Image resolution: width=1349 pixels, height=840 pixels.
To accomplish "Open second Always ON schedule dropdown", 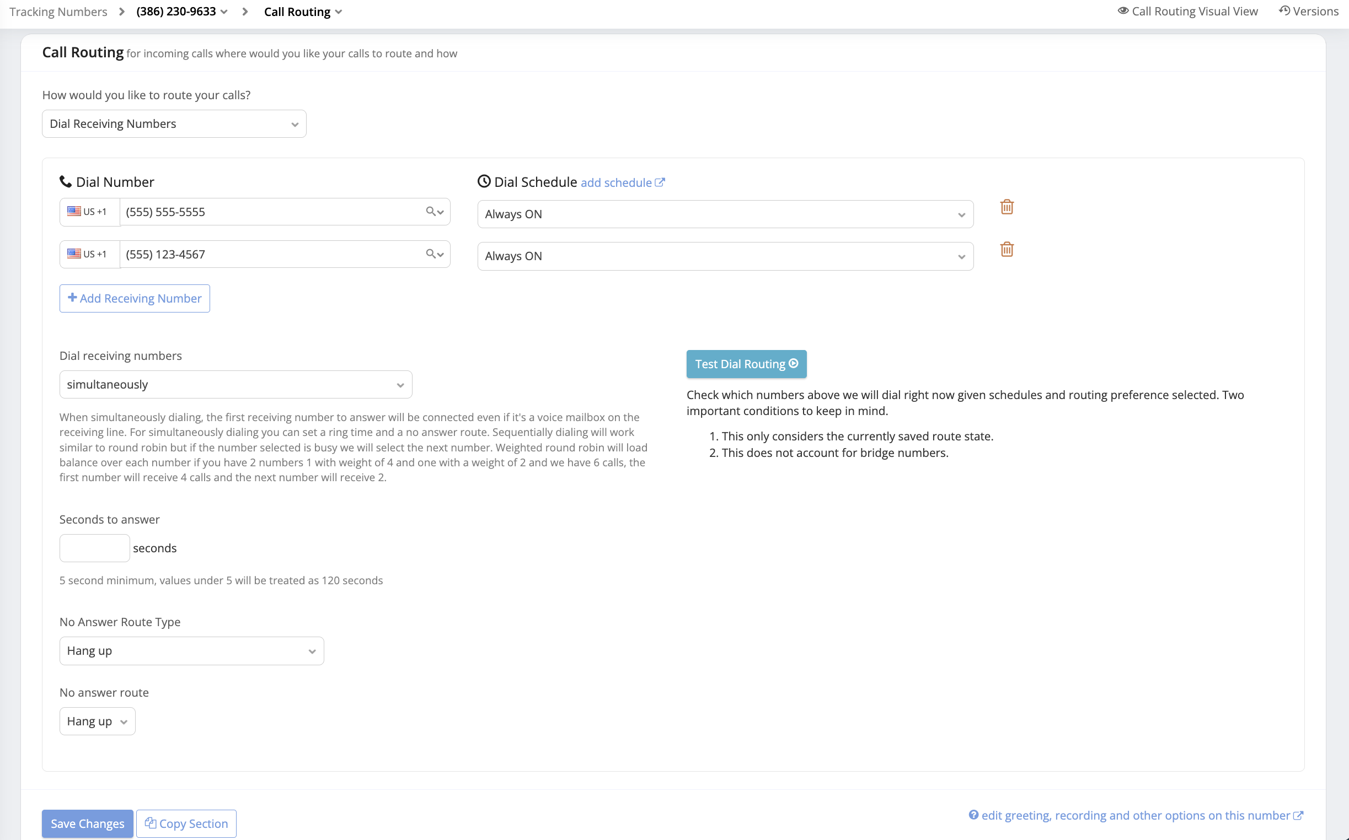I will pos(725,256).
